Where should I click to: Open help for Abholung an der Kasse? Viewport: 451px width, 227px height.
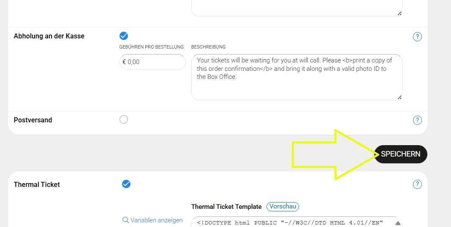pyautogui.click(x=417, y=37)
